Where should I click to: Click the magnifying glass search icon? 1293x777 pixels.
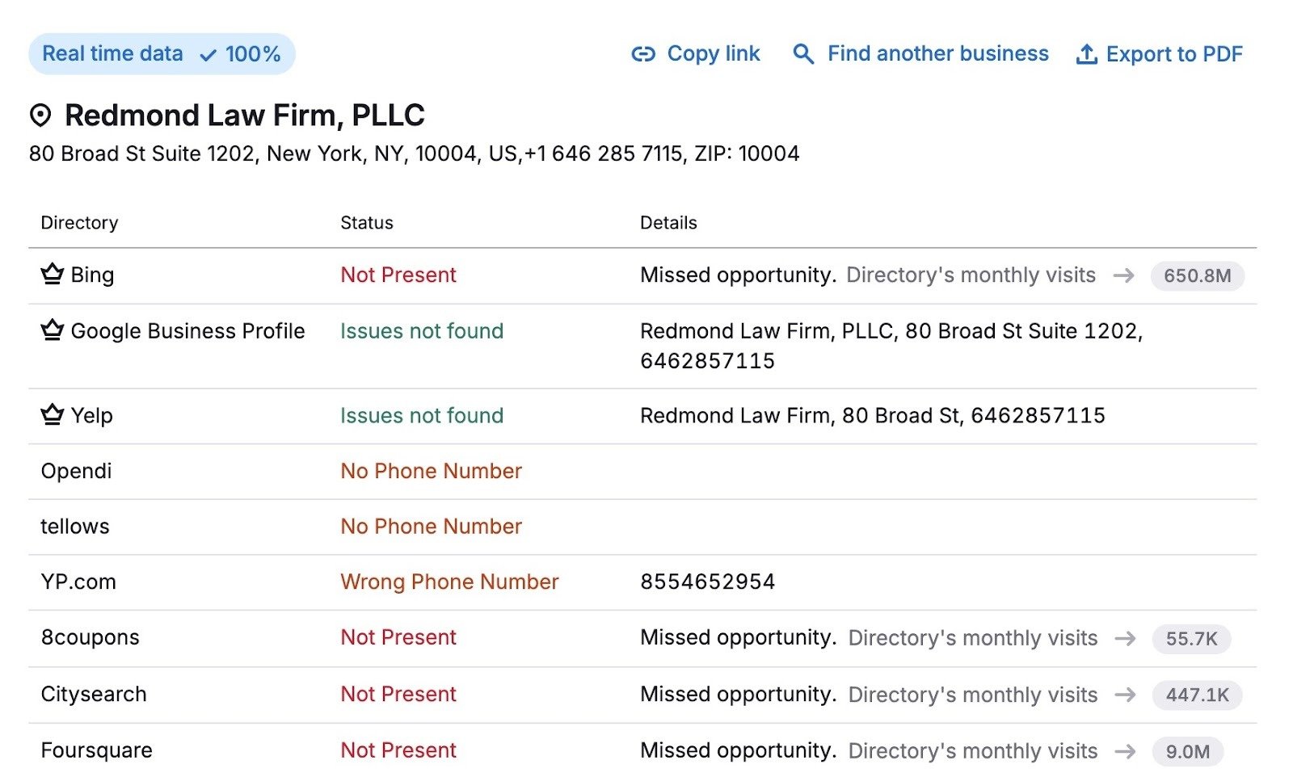tap(802, 53)
